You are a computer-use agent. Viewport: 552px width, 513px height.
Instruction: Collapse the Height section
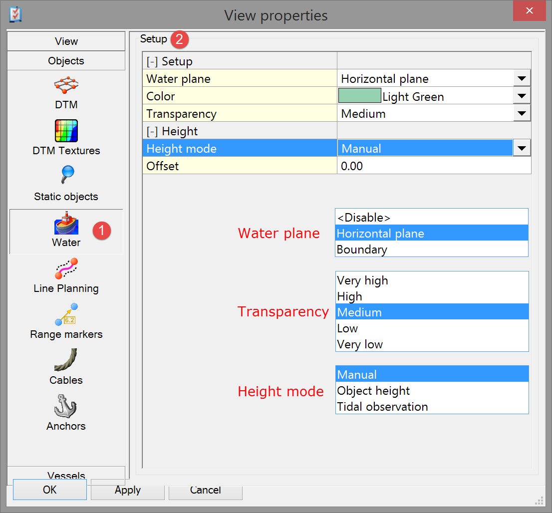pyautogui.click(x=152, y=132)
